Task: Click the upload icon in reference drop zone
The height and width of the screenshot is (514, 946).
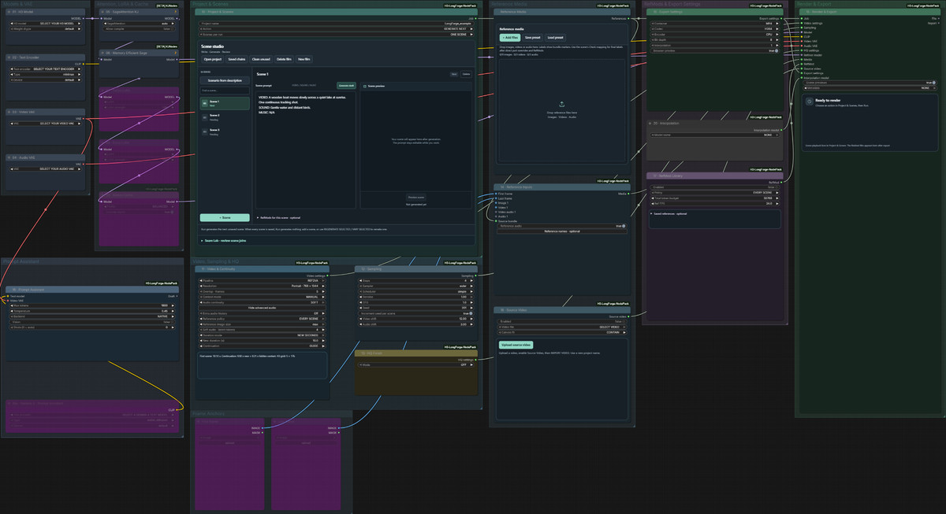Action: (561, 104)
